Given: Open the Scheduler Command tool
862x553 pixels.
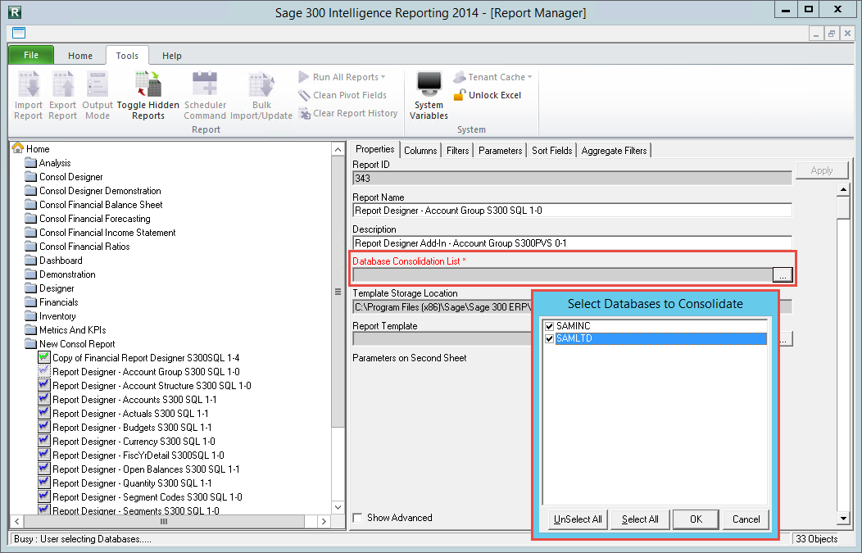Looking at the screenshot, I should click(x=205, y=96).
